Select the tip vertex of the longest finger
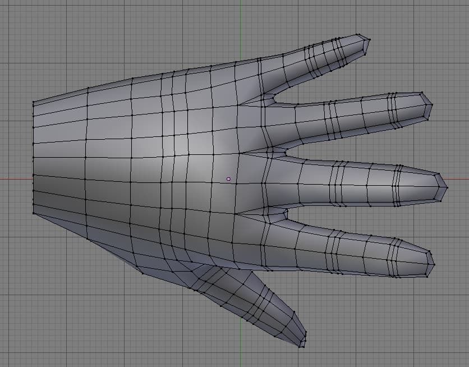The width and height of the screenshot is (469, 367). point(447,187)
